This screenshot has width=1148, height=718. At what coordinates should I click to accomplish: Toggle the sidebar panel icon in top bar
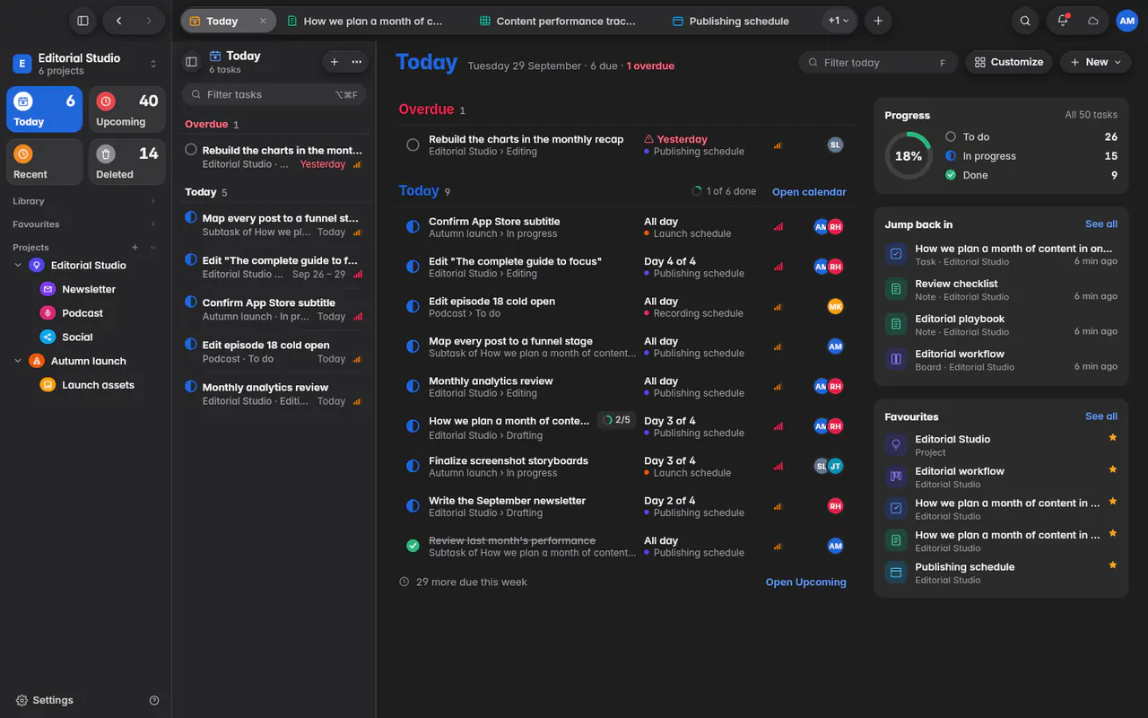(83, 21)
